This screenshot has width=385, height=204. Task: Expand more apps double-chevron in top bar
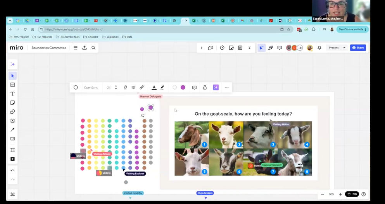(x=249, y=48)
